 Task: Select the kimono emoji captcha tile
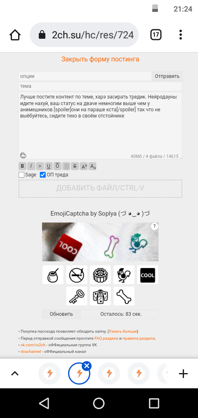[100, 296]
